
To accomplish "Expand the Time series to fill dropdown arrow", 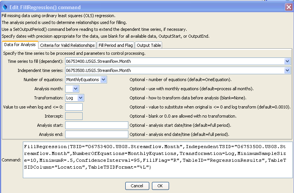I will pos(287,61).
